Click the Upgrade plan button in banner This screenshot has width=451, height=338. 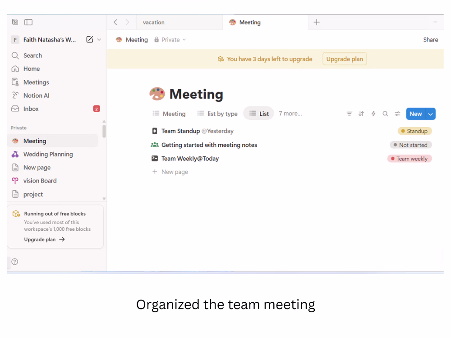click(345, 59)
